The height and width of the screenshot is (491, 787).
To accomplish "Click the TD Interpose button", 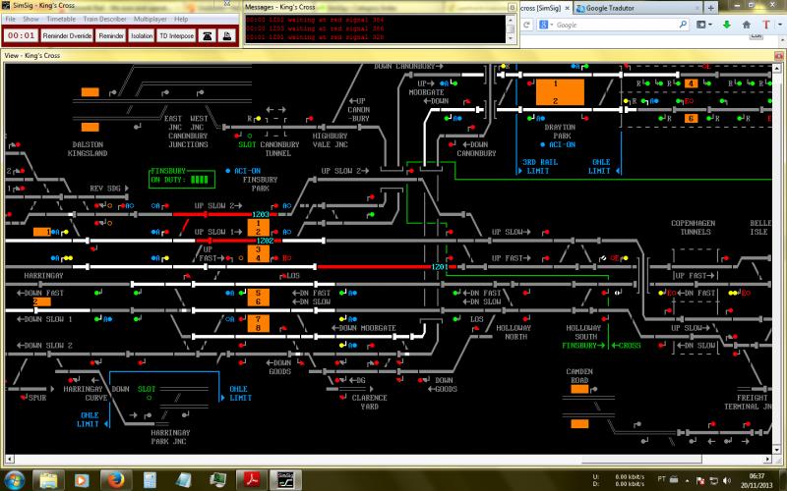I will [176, 36].
